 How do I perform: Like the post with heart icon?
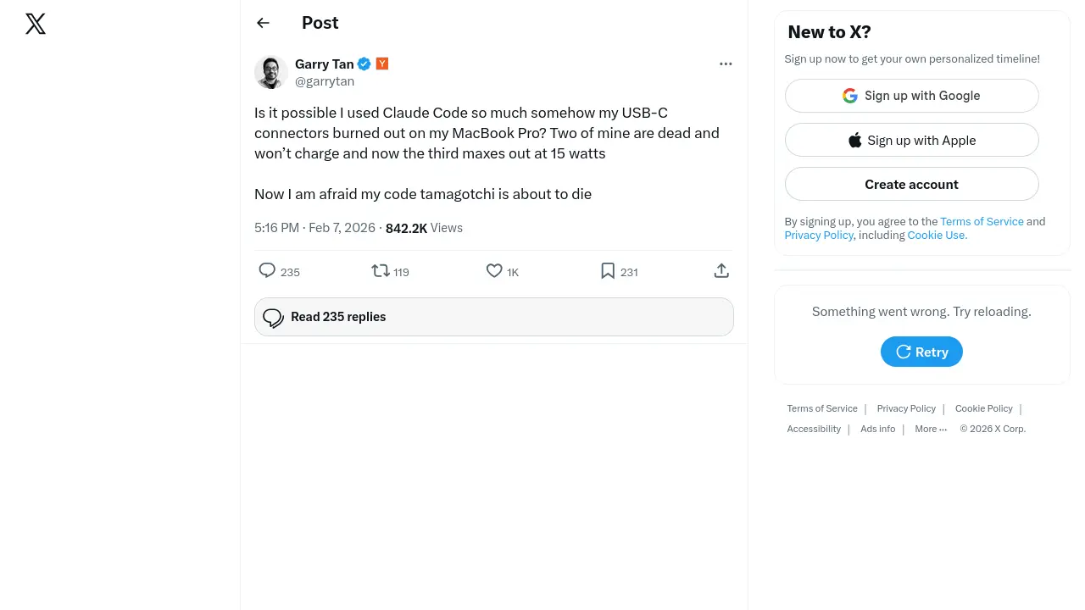tap(494, 271)
